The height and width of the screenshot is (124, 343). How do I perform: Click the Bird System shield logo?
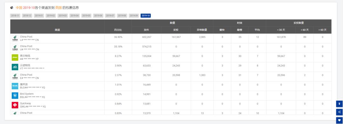click(x=15, y=96)
